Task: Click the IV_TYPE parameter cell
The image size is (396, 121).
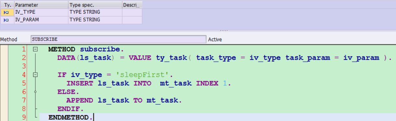Action: pyautogui.click(x=41, y=12)
